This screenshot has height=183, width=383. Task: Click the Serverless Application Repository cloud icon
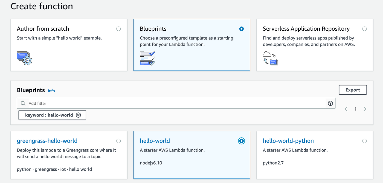point(271,58)
